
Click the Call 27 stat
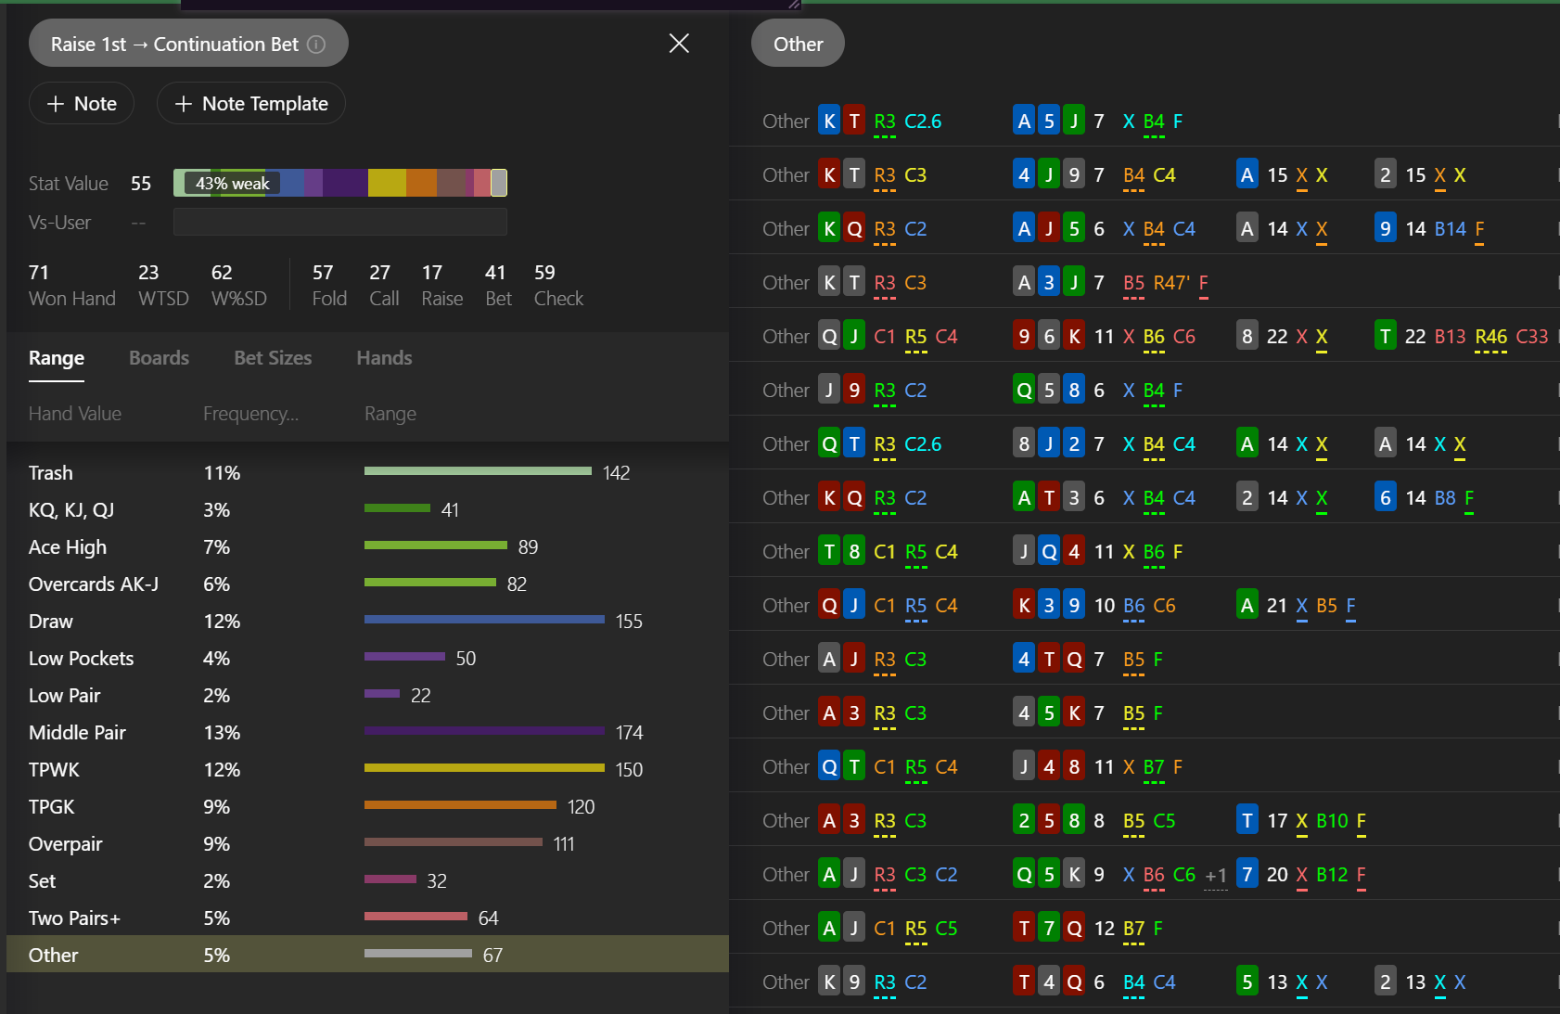tap(384, 286)
